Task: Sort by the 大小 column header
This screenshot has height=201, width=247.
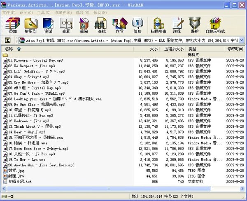Action: [x=147, y=49]
